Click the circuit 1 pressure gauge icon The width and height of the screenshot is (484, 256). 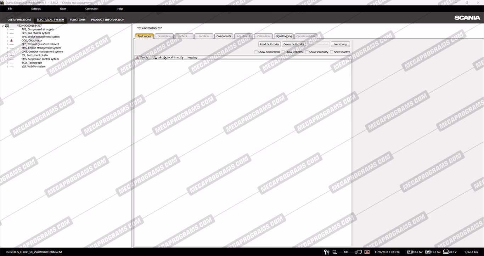(410, 252)
